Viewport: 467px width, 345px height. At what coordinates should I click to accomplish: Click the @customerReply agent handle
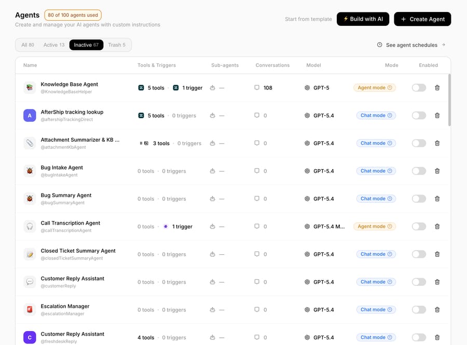pyautogui.click(x=58, y=286)
